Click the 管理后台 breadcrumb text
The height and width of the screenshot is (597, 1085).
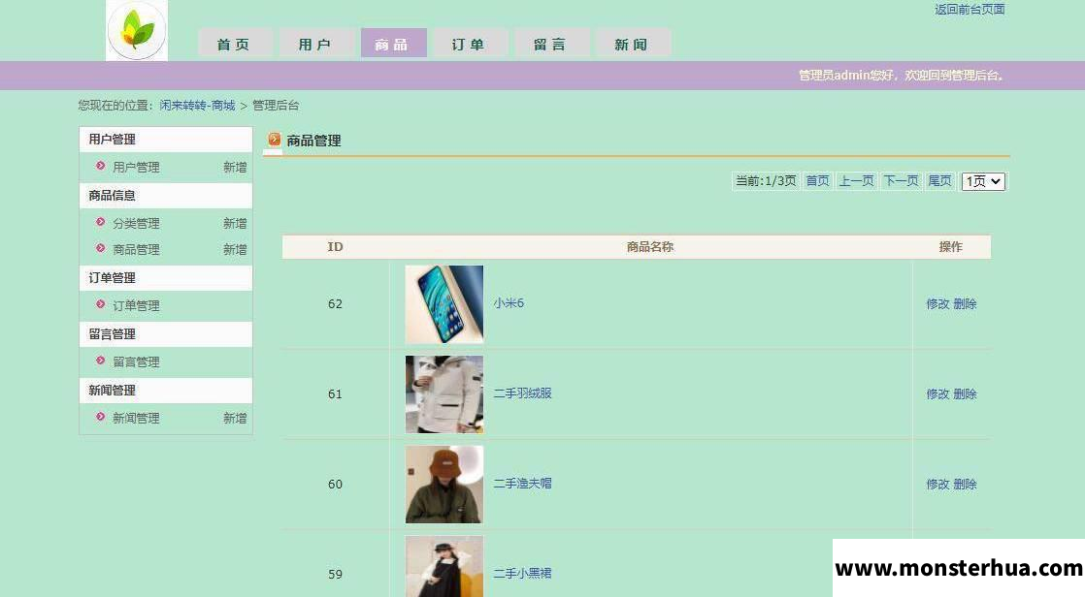tap(276, 105)
